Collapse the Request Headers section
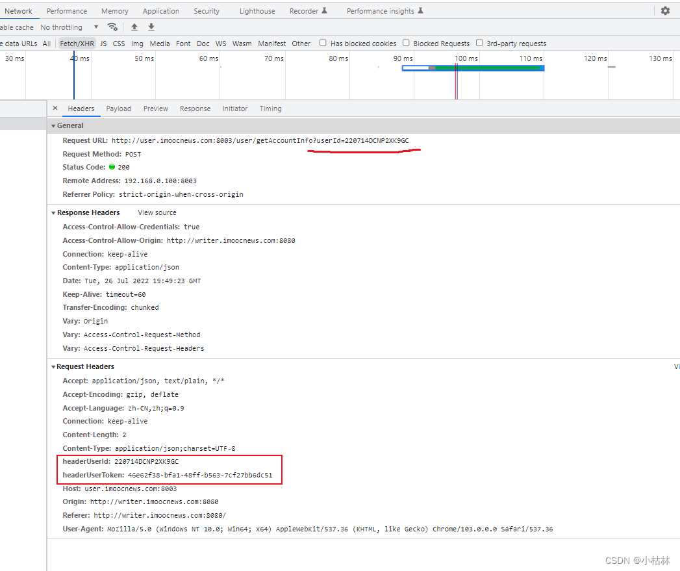This screenshot has width=680, height=571. coord(53,367)
